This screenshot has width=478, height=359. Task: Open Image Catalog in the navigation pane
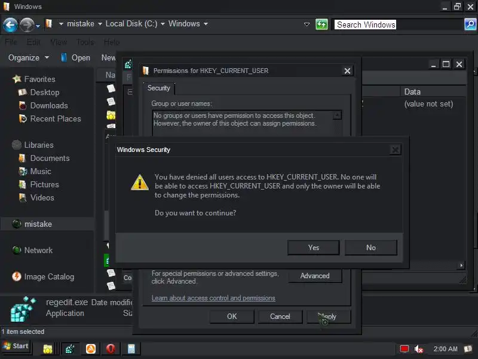click(x=49, y=276)
